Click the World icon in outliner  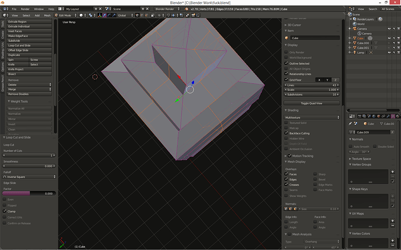pos(354,23)
